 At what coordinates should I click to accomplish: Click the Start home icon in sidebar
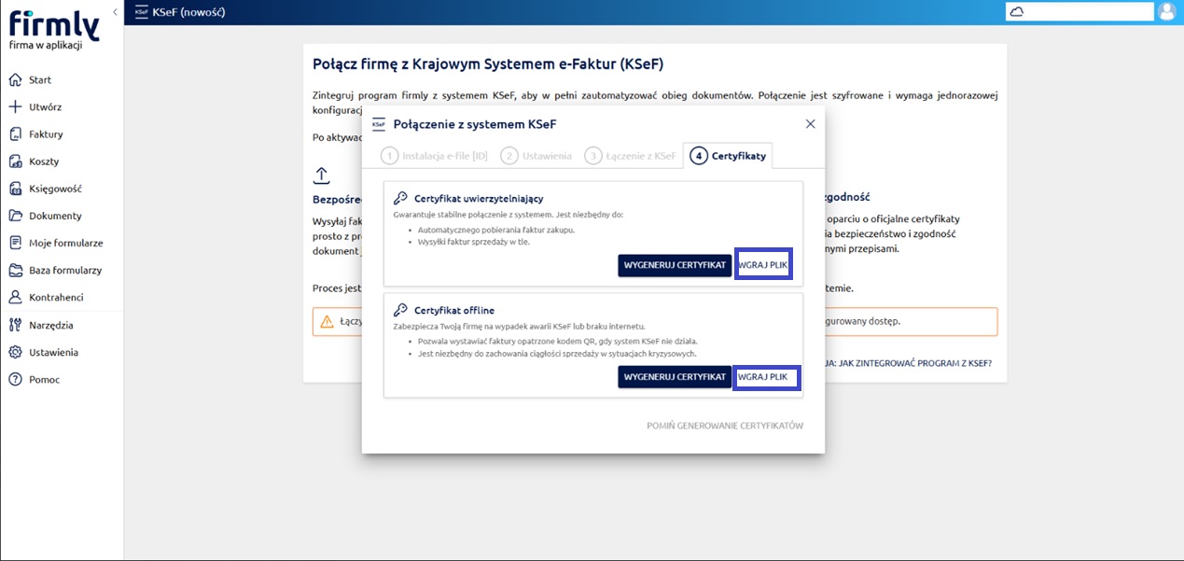point(15,80)
